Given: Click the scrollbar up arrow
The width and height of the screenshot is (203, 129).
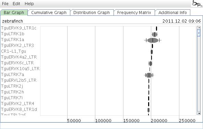Looking at the screenshot, I should pyautogui.click(x=199, y=28).
